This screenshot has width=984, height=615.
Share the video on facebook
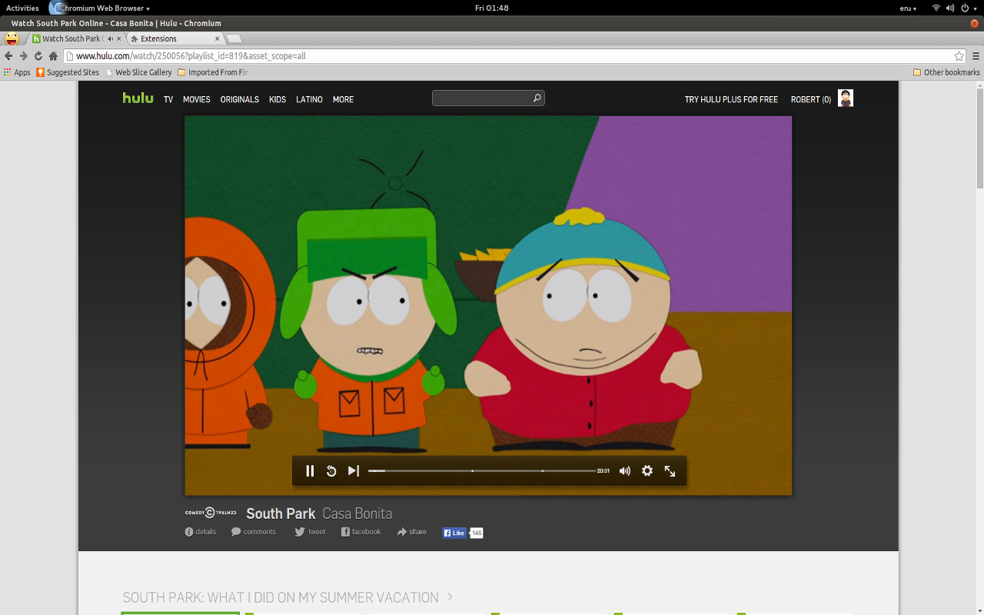pos(361,532)
